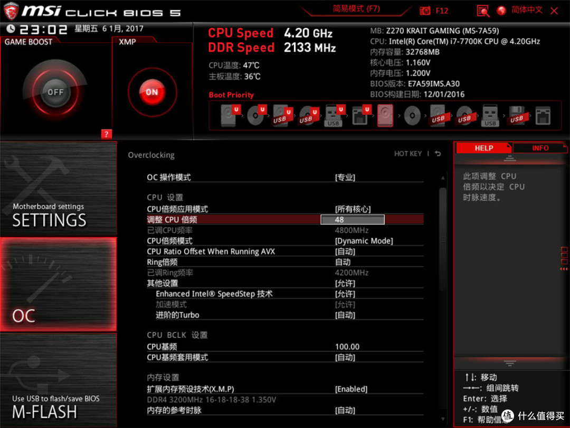The image size is (570, 428).
Task: Select the UEFI USB CD/DVD boot icon
Action: pyautogui.click(x=309, y=115)
